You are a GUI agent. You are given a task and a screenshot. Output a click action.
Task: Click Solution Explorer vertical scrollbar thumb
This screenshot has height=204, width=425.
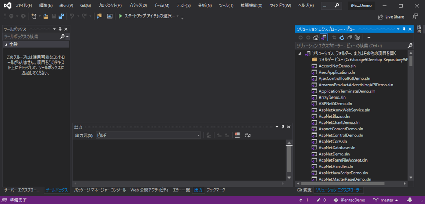coord(410,61)
